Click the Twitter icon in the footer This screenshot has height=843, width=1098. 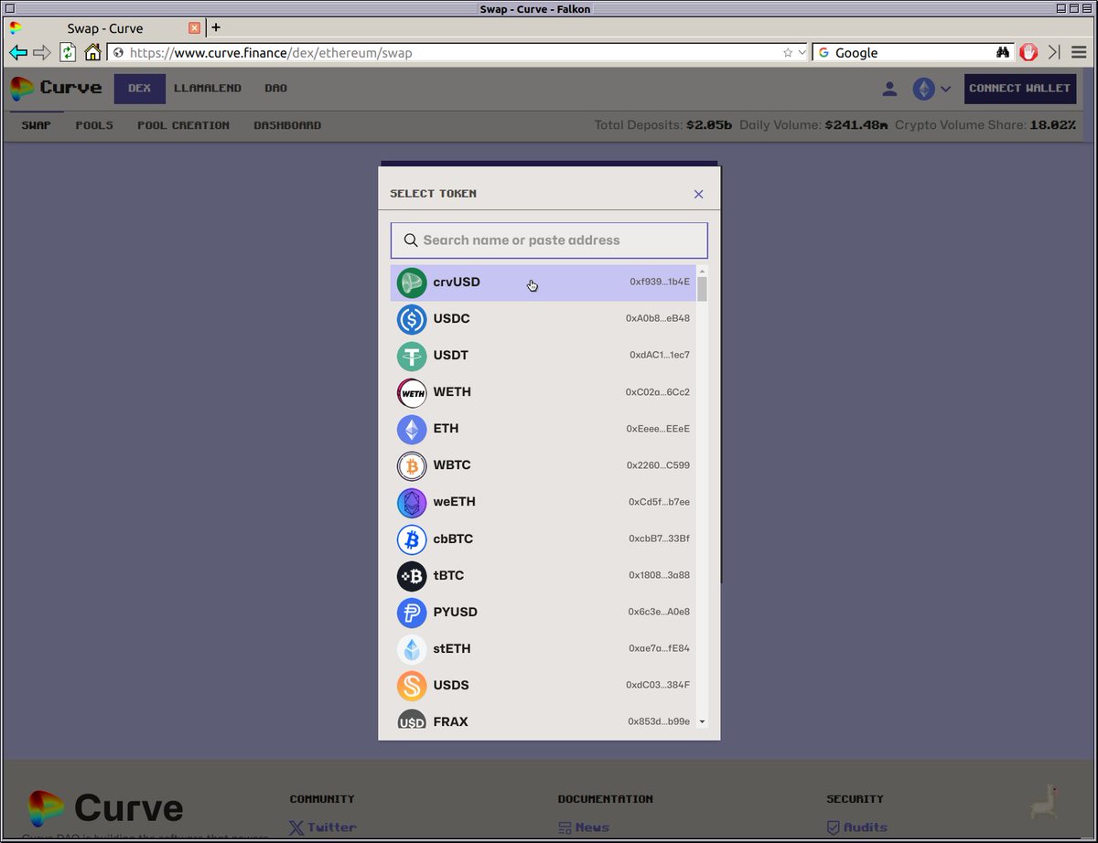(x=295, y=827)
